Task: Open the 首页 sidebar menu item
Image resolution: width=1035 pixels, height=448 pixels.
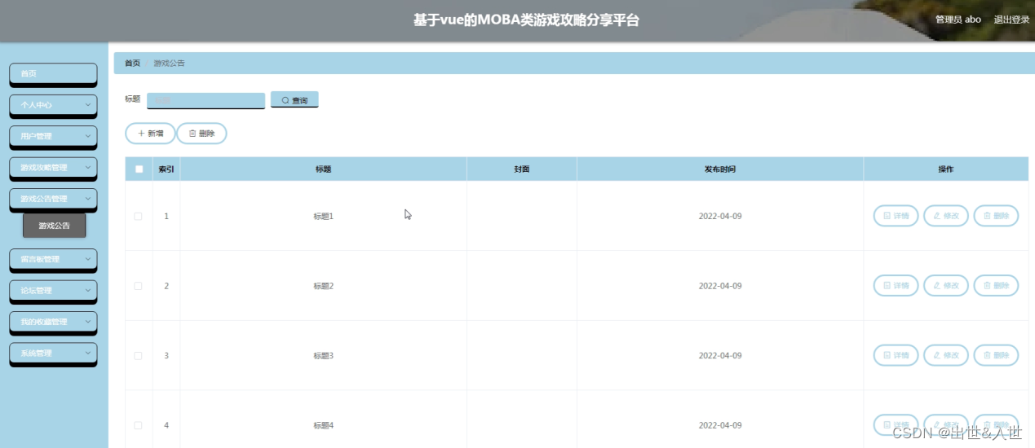Action: tap(53, 73)
